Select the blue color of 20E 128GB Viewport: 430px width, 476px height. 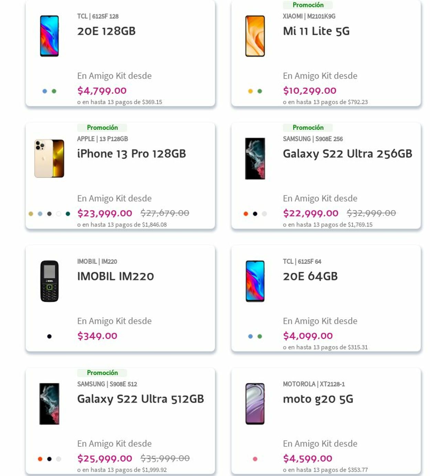[45, 91]
